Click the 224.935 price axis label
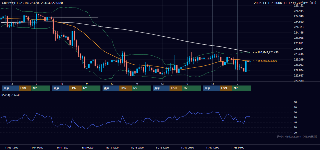Image resolution: width=320 pixels, height=150 pixels. (299, 11)
